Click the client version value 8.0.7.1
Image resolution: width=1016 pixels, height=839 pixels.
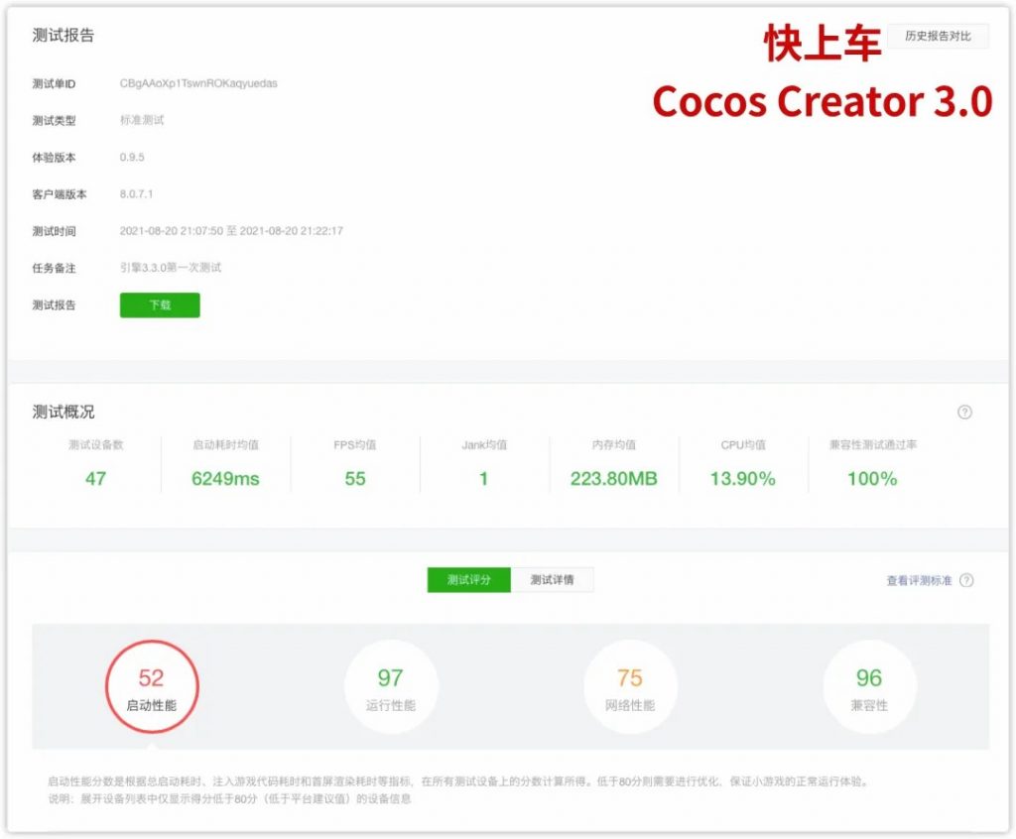click(x=136, y=194)
